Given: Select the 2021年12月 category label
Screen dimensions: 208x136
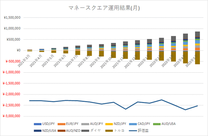Looking at the screenshot, I should coord(131,61).
